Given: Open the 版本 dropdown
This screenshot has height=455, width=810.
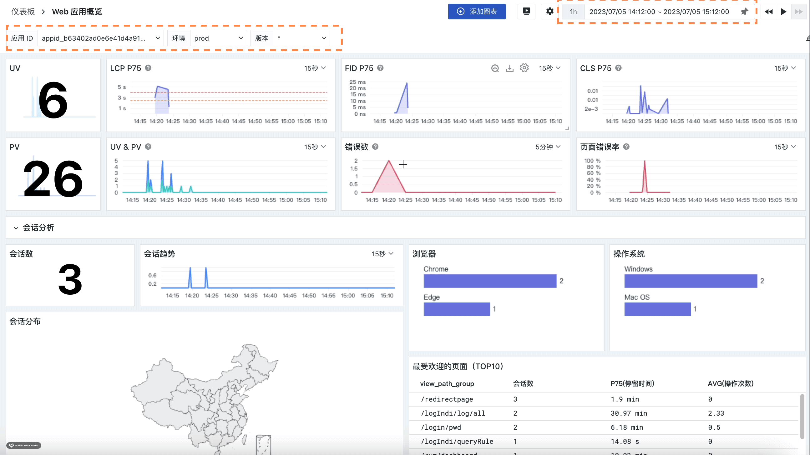Looking at the screenshot, I should [301, 38].
